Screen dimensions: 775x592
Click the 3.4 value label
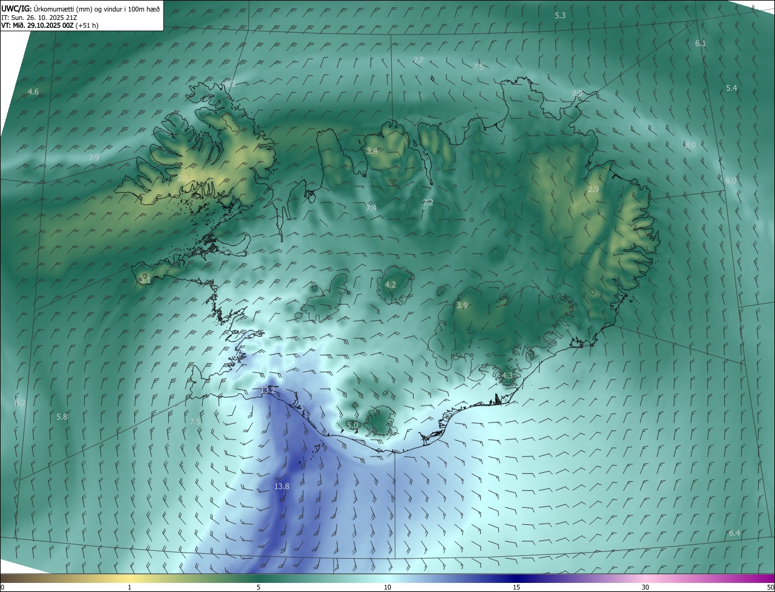pos(372,151)
